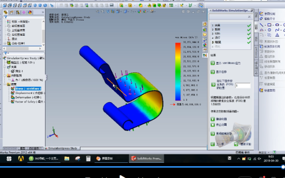Collapse the external loads folder node
This screenshot has height=178, width=285.
[5, 76]
